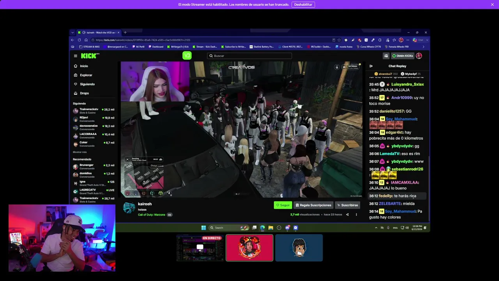Click the kaireeh channel name
The width and height of the screenshot is (499, 281).
click(145, 204)
